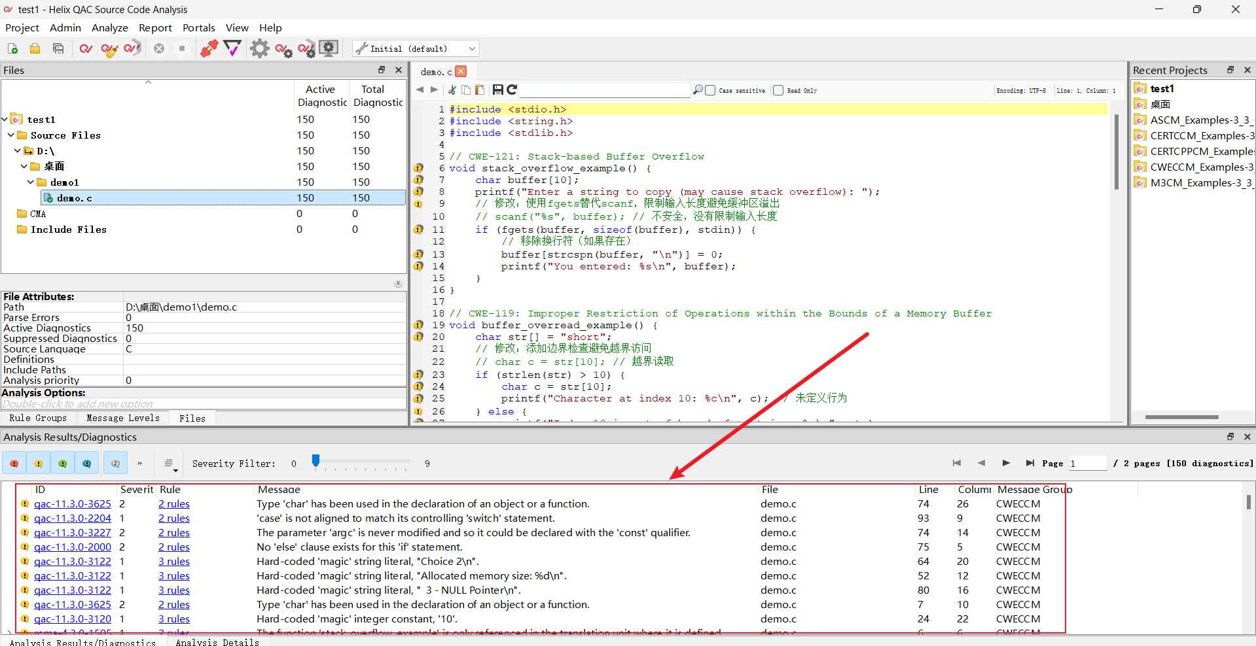Enable the Case sensitive checkbox
The height and width of the screenshot is (646, 1256).
pyautogui.click(x=710, y=90)
